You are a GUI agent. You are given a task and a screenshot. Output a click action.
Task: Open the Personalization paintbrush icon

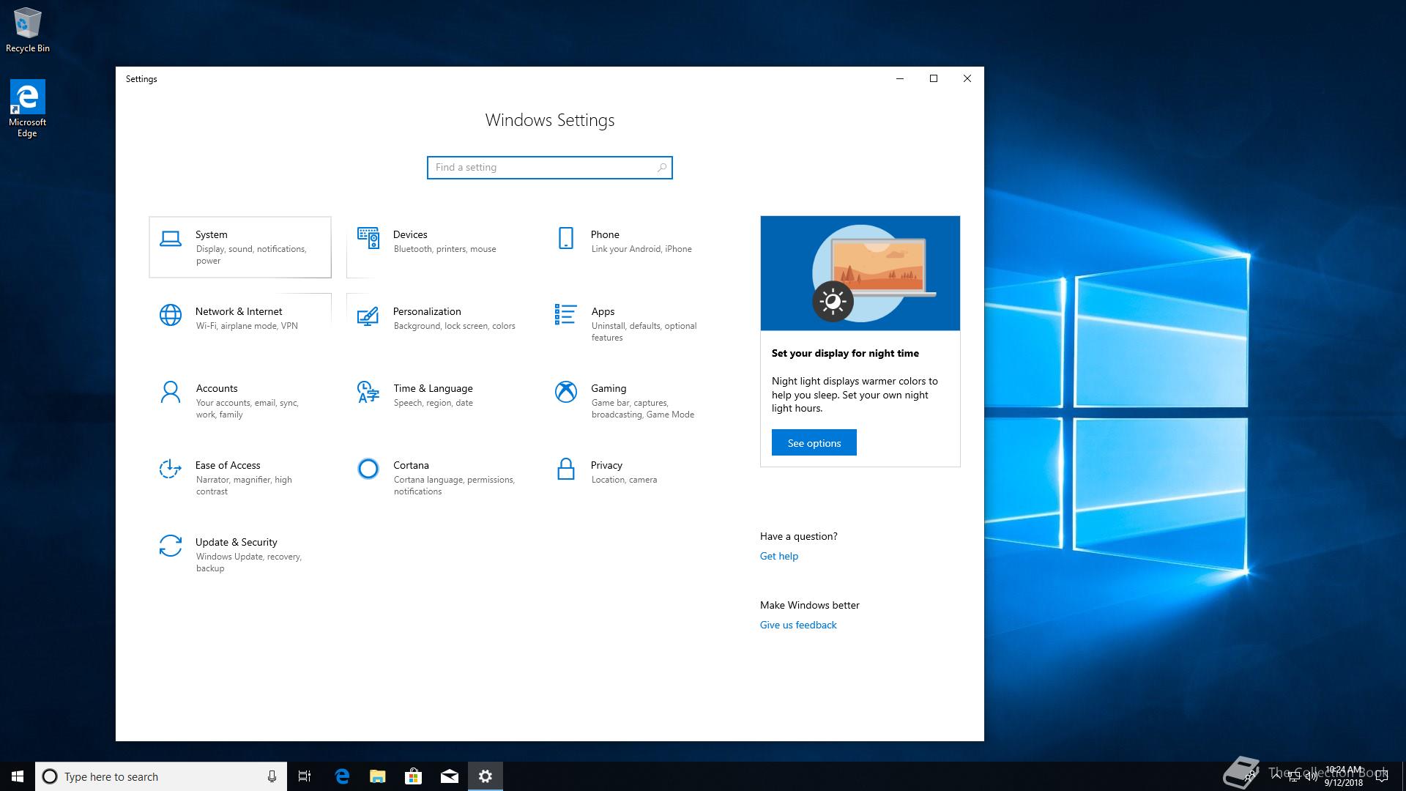click(368, 316)
